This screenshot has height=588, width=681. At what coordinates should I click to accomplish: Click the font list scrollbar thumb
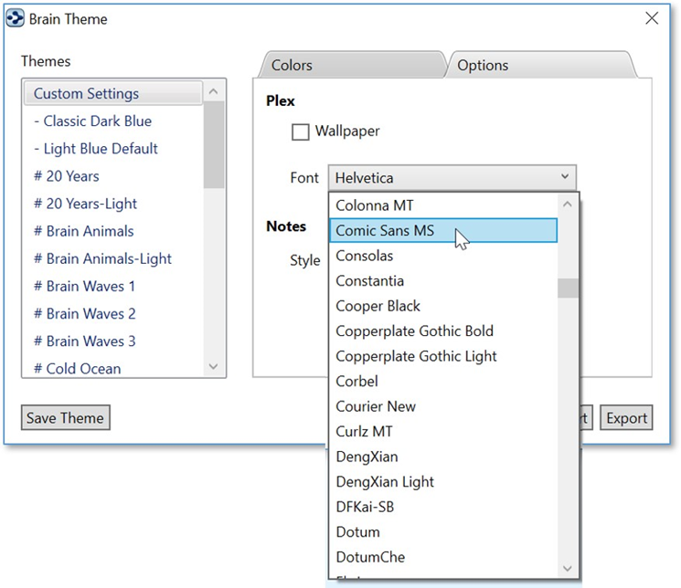pos(568,289)
